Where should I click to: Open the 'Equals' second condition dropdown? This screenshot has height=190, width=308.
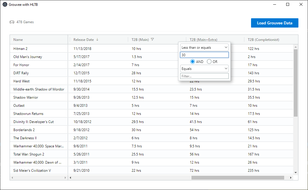pyautogui.click(x=204, y=69)
